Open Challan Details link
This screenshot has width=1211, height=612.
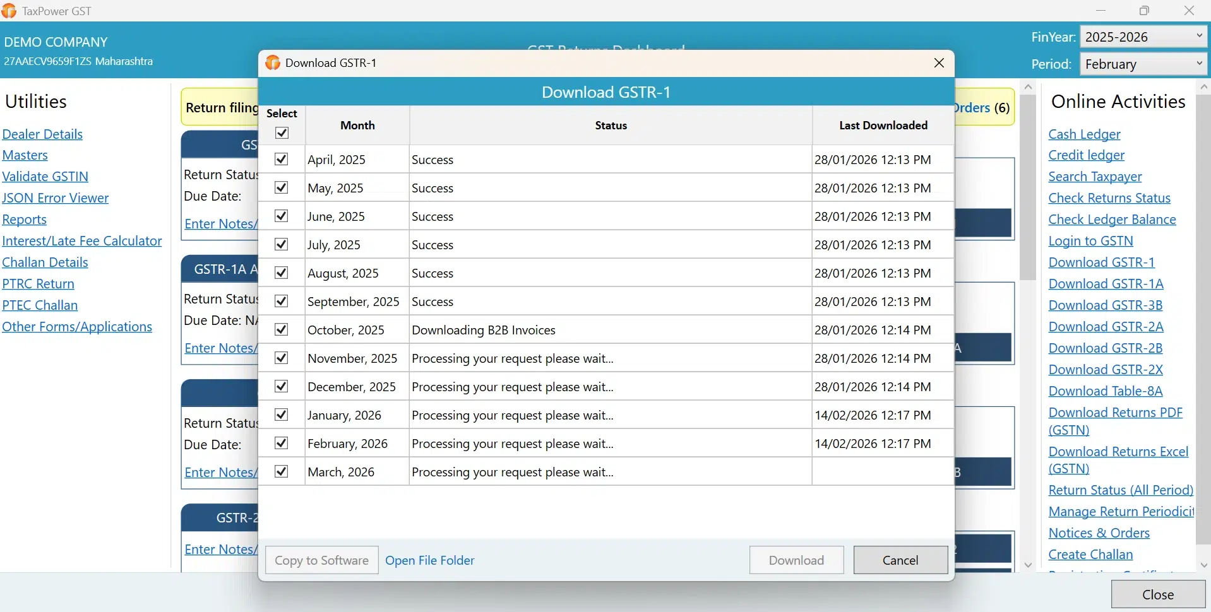tap(45, 262)
